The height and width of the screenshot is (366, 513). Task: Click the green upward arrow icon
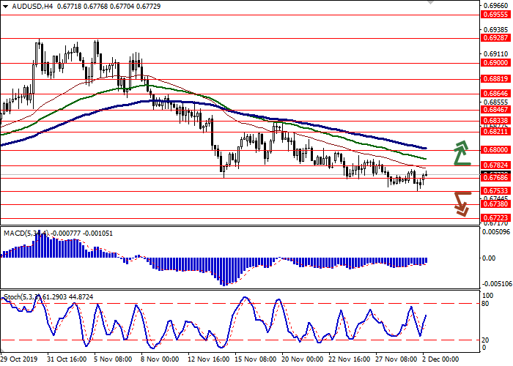[x=461, y=152]
